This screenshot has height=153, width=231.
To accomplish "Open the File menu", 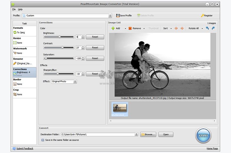I will (14, 9).
